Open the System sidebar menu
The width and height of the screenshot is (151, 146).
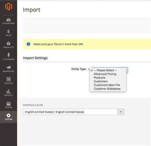pyautogui.click(x=9, y=117)
